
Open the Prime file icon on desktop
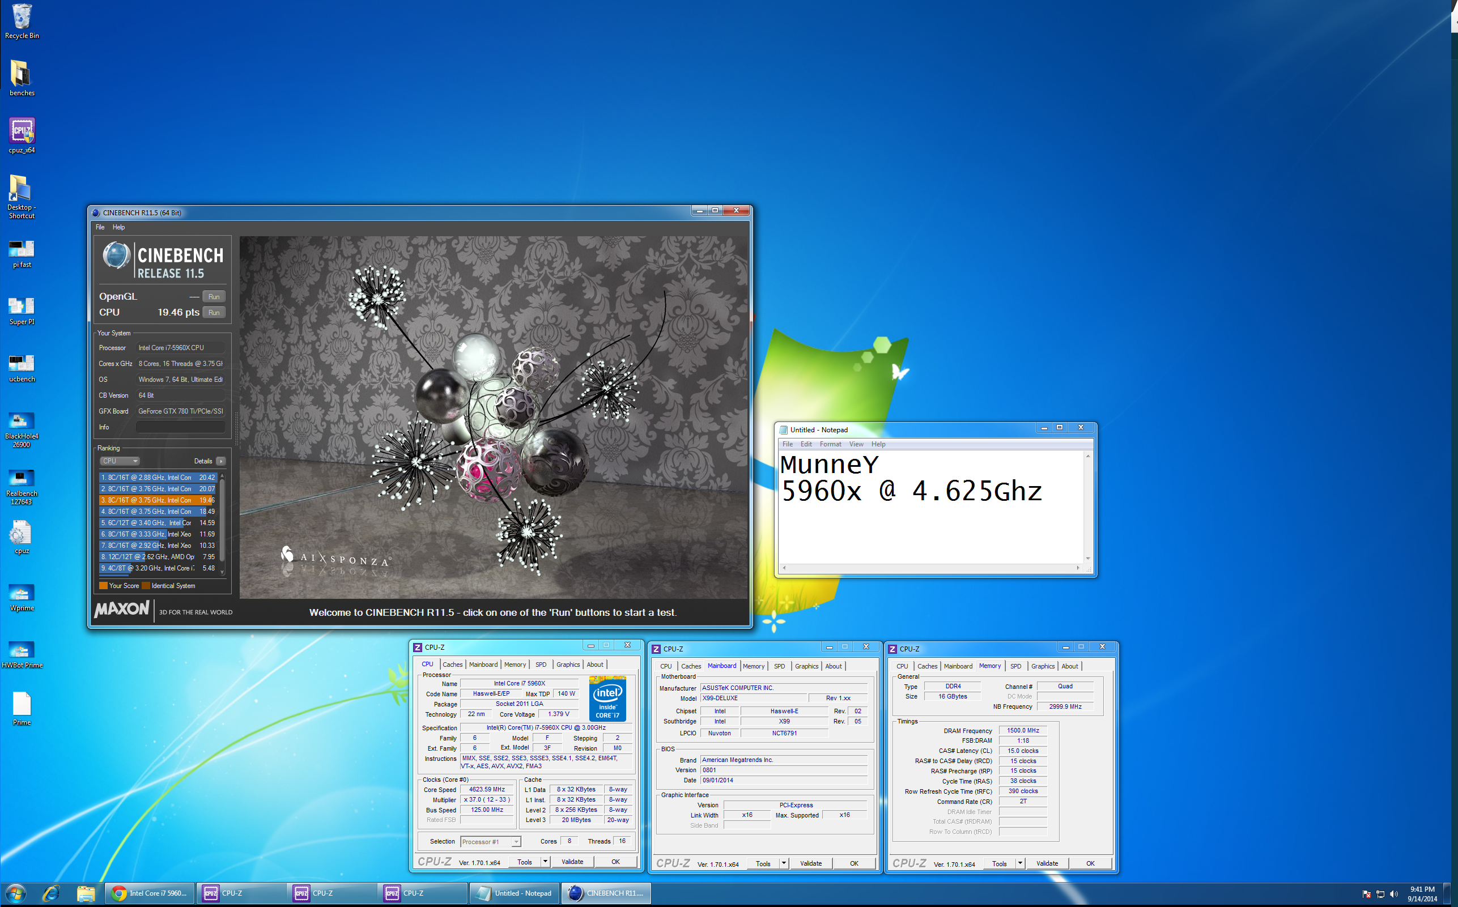coord(22,709)
